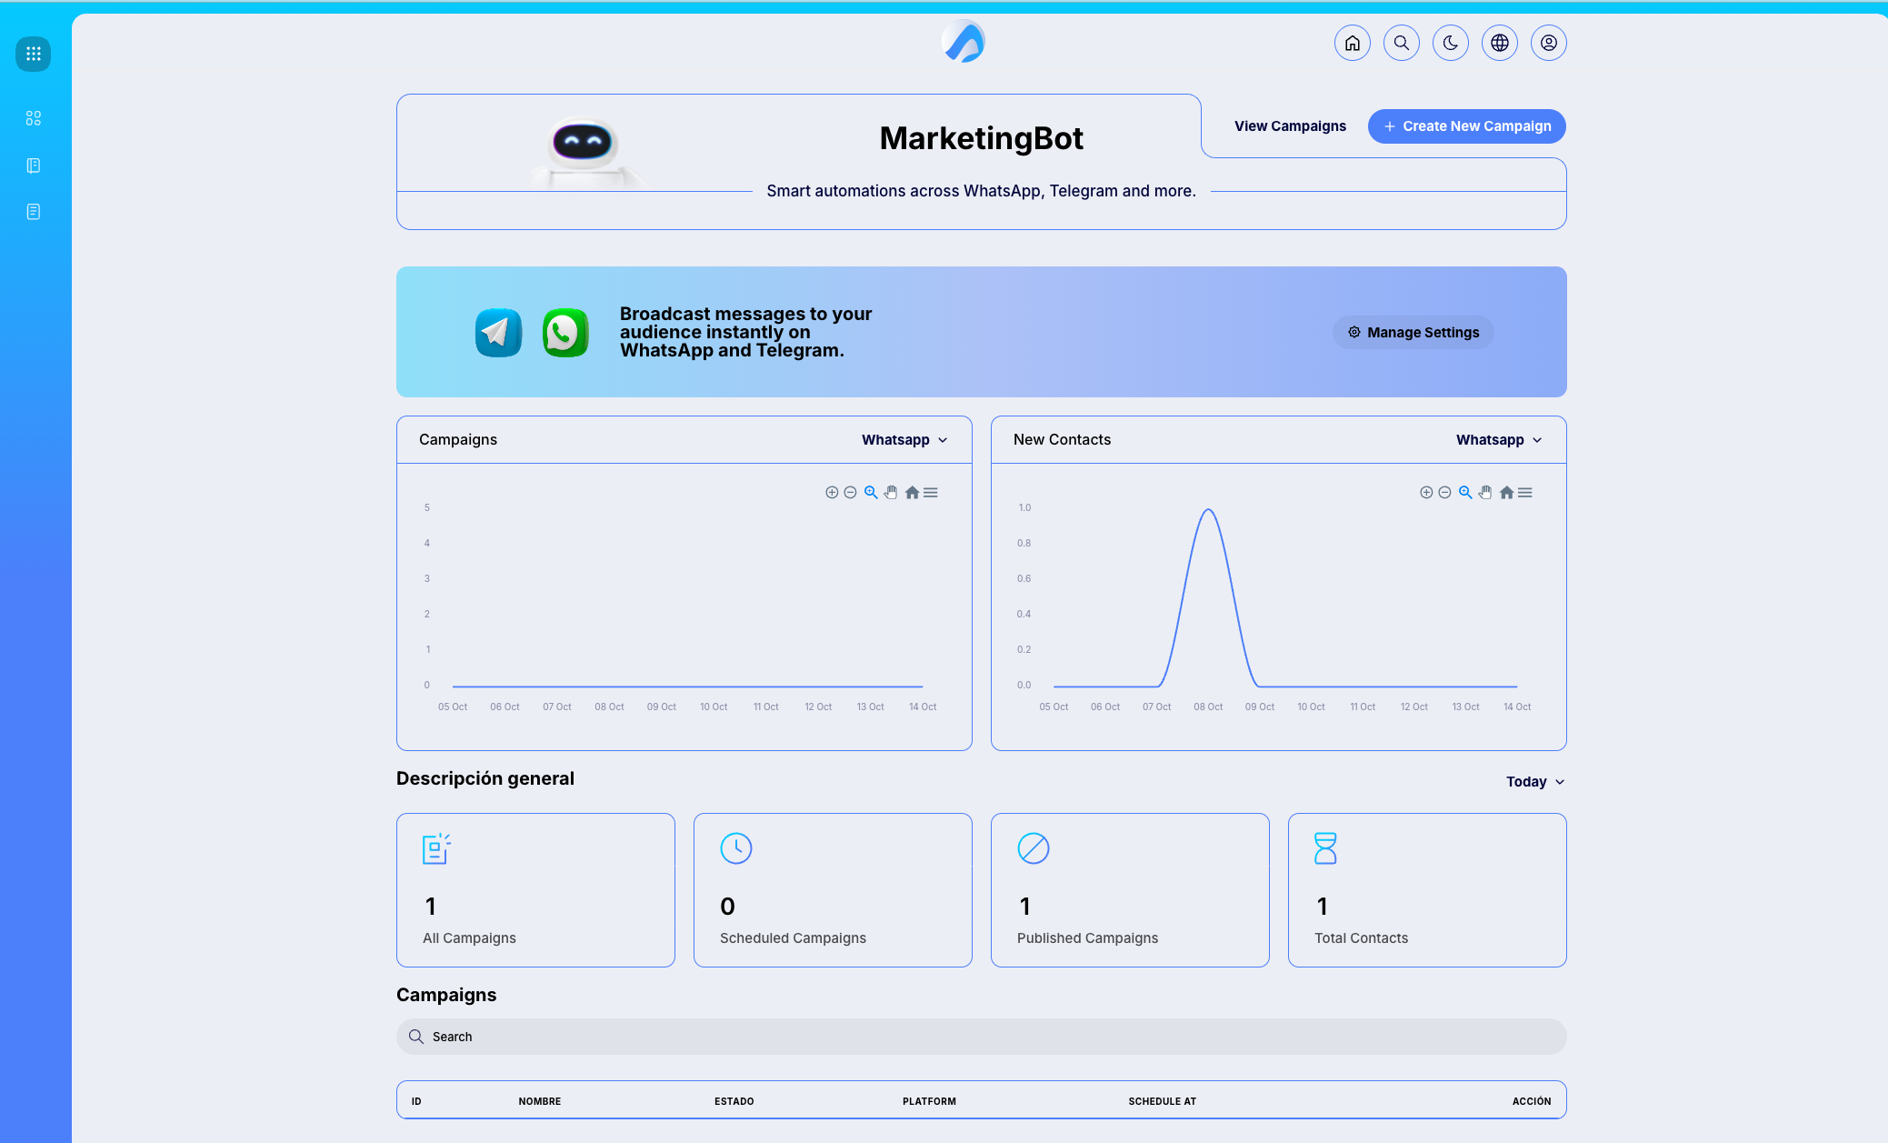Open search with magnifier icon in top bar
This screenshot has height=1143, width=1888.
click(1402, 43)
